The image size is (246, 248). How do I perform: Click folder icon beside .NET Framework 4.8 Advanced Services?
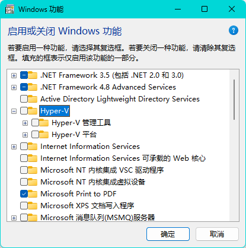(x=33, y=87)
